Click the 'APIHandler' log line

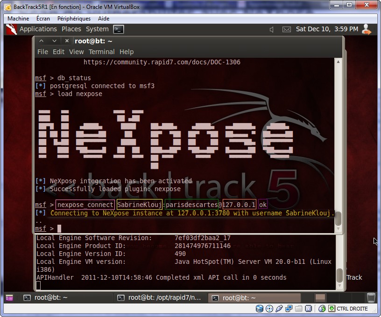[162, 277]
